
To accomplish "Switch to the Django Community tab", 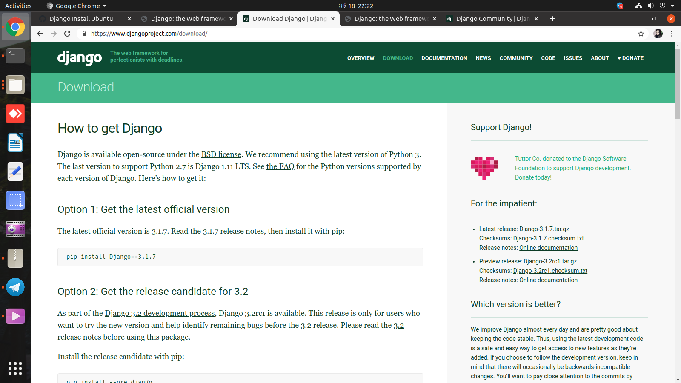I will 492,19.
